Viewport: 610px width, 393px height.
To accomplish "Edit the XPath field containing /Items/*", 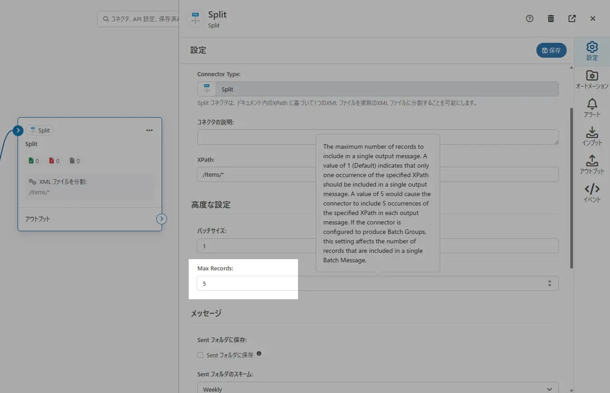I will (x=378, y=174).
